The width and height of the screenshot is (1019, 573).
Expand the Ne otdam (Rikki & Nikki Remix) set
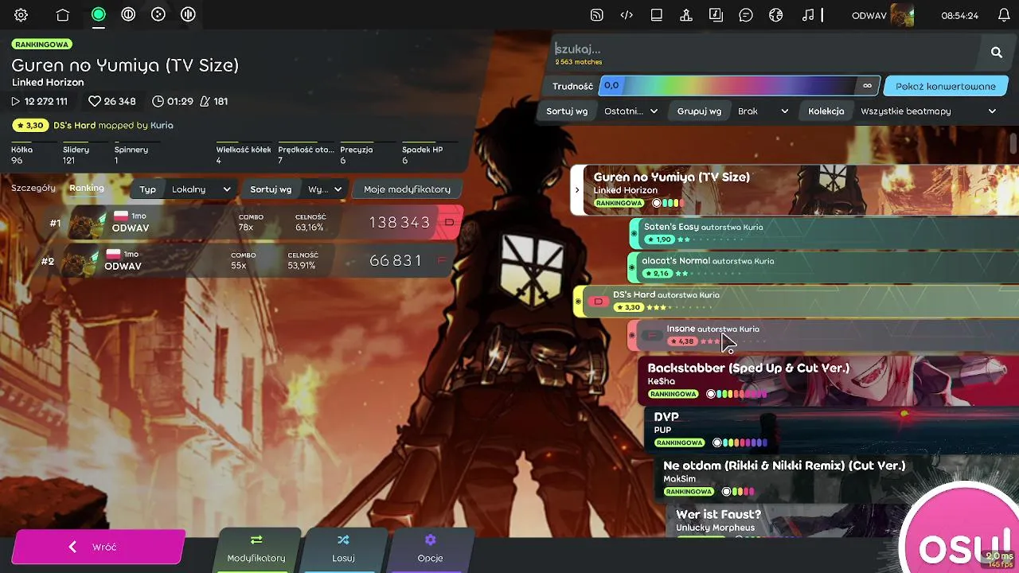click(x=836, y=477)
